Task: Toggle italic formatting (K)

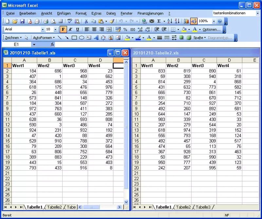Action: point(70,29)
